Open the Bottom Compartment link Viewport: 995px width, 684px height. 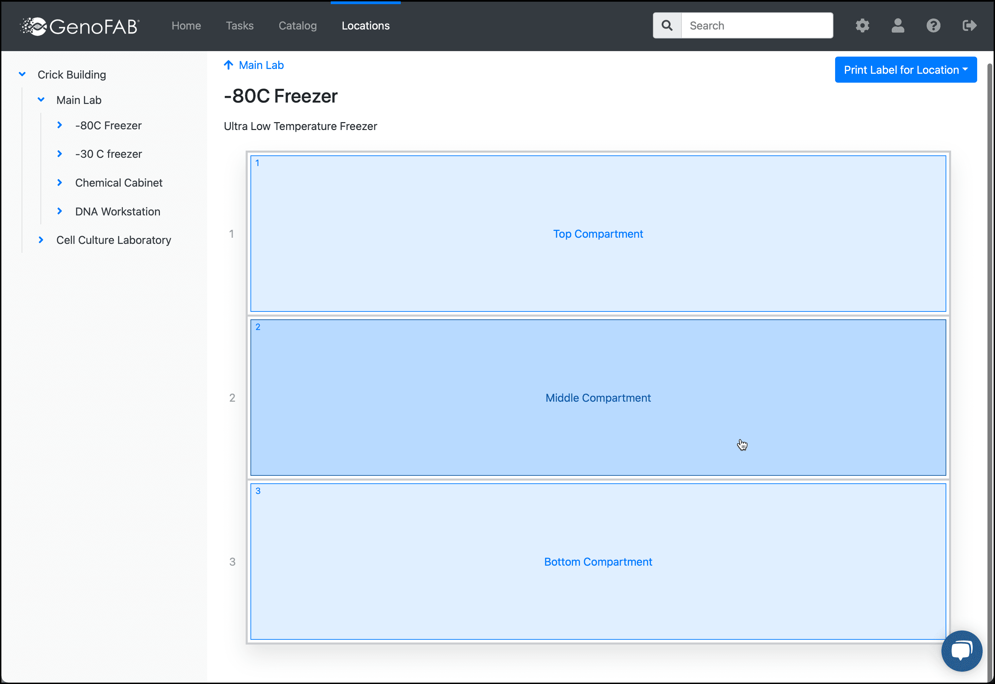click(x=598, y=562)
